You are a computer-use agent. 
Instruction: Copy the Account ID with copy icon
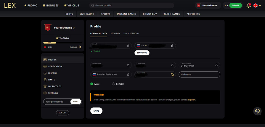[x=172, y=75]
